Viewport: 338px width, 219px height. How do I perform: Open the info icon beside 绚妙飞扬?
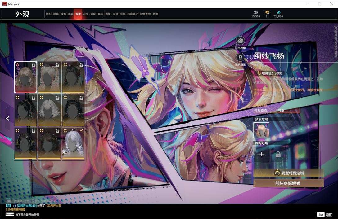(249, 57)
